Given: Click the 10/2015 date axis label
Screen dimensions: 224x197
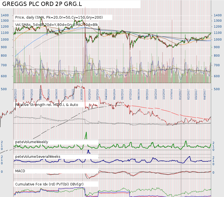Looking at the screenshot, I should [x=56, y=94].
